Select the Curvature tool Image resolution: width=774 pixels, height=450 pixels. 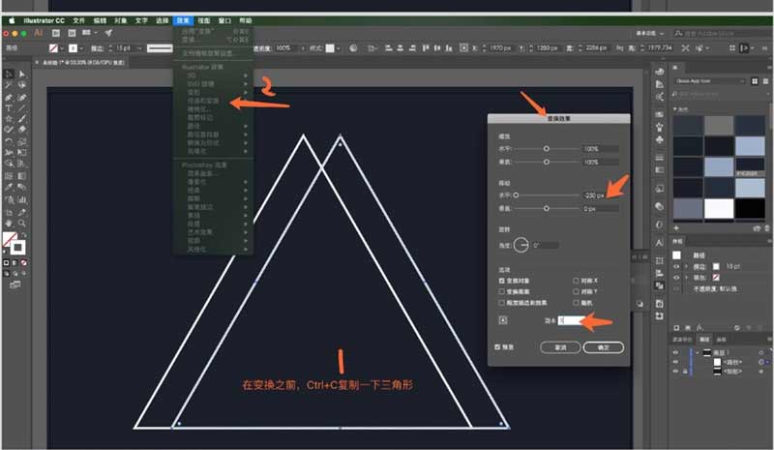click(x=22, y=98)
